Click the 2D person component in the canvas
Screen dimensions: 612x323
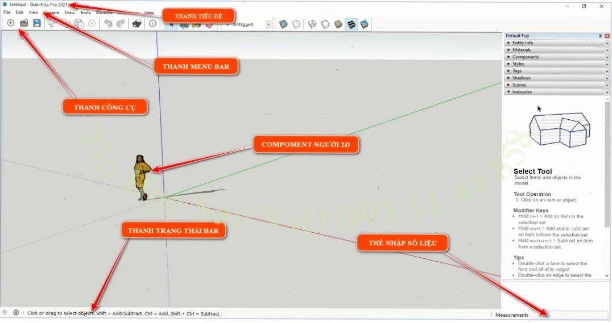[141, 177]
